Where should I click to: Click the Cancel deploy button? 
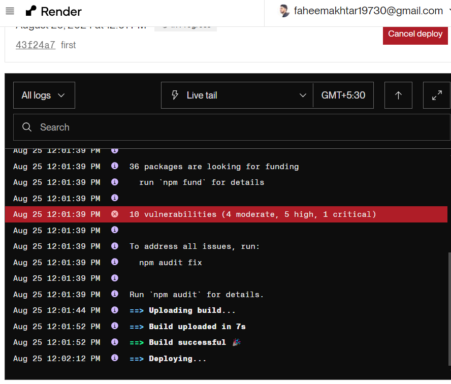(415, 34)
